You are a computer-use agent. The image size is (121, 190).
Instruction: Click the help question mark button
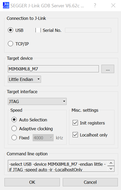pos(95,5)
